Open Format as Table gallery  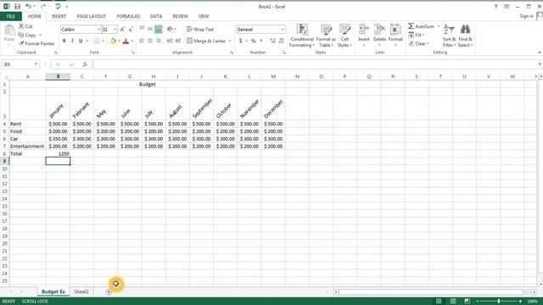[x=326, y=36]
